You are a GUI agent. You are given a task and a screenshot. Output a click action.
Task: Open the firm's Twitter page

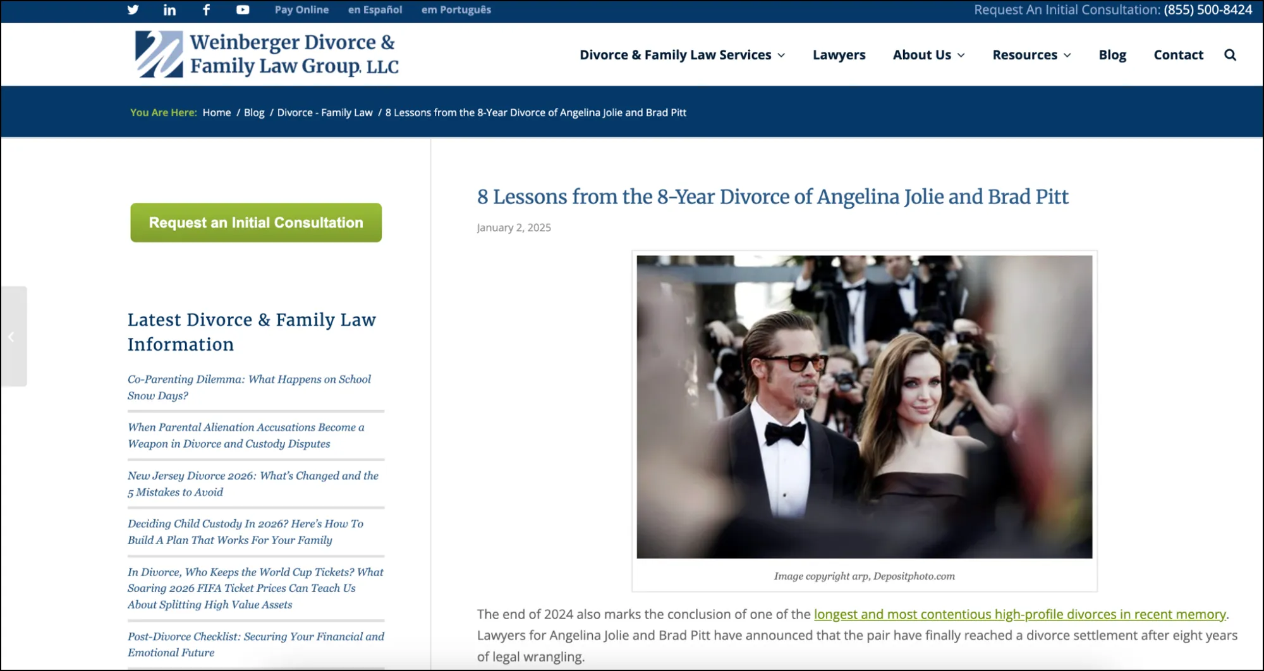(x=133, y=9)
